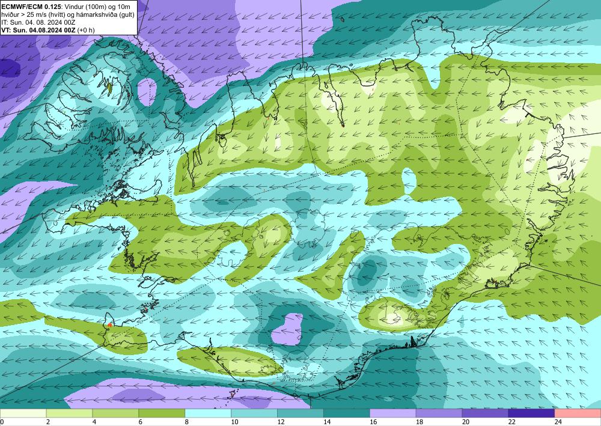Click the dark purple 20–22 m/s legend swatch

[485, 413]
